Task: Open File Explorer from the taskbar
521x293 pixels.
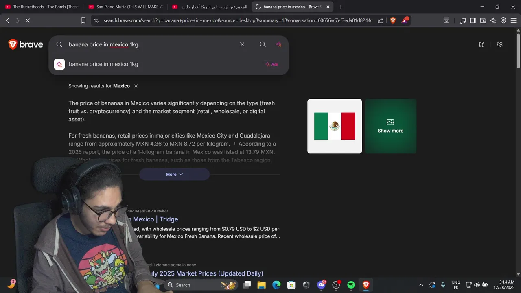Action: [261, 285]
